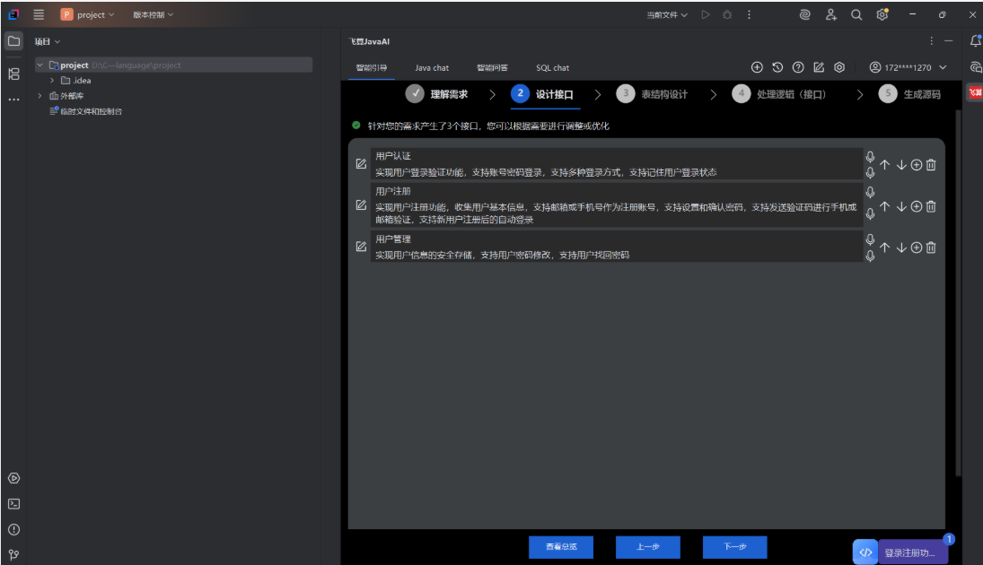Screen dimensions: 983x565
Task: Delete the 用户注册 interface row
Action: point(931,206)
